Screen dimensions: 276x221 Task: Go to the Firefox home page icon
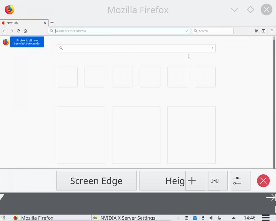point(25,31)
